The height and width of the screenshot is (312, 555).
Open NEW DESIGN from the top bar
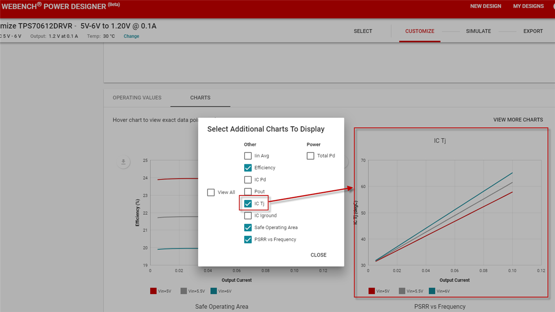486,6
